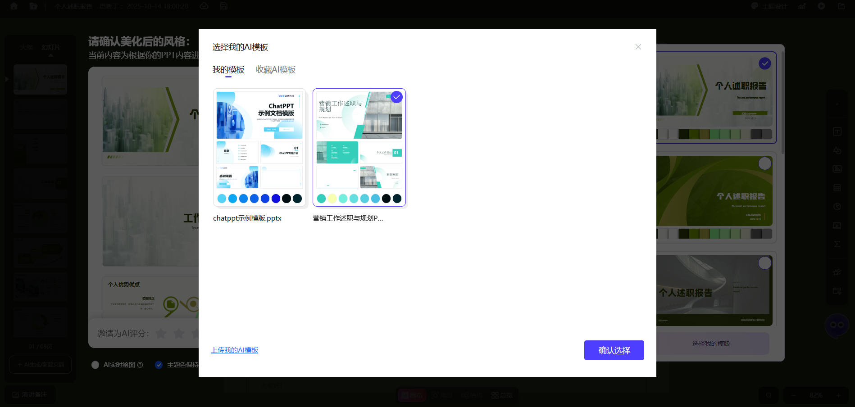
Task: Select the text box tool in right sidebar
Action: [x=837, y=131]
